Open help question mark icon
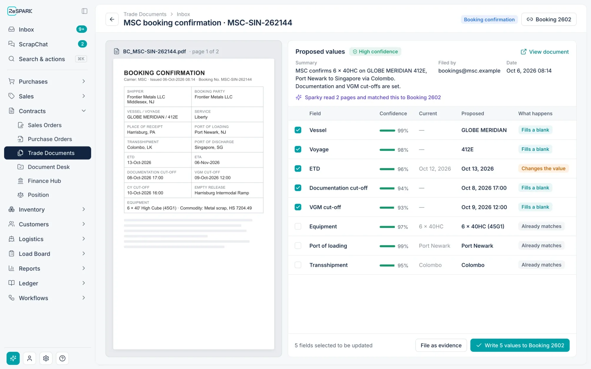 [x=62, y=358]
